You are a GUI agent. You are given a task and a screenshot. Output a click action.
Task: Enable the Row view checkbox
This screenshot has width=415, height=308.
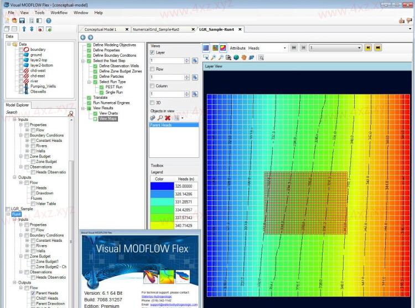point(152,69)
